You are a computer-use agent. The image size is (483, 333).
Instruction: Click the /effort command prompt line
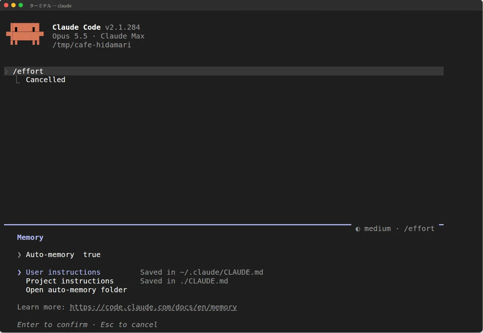point(224,71)
